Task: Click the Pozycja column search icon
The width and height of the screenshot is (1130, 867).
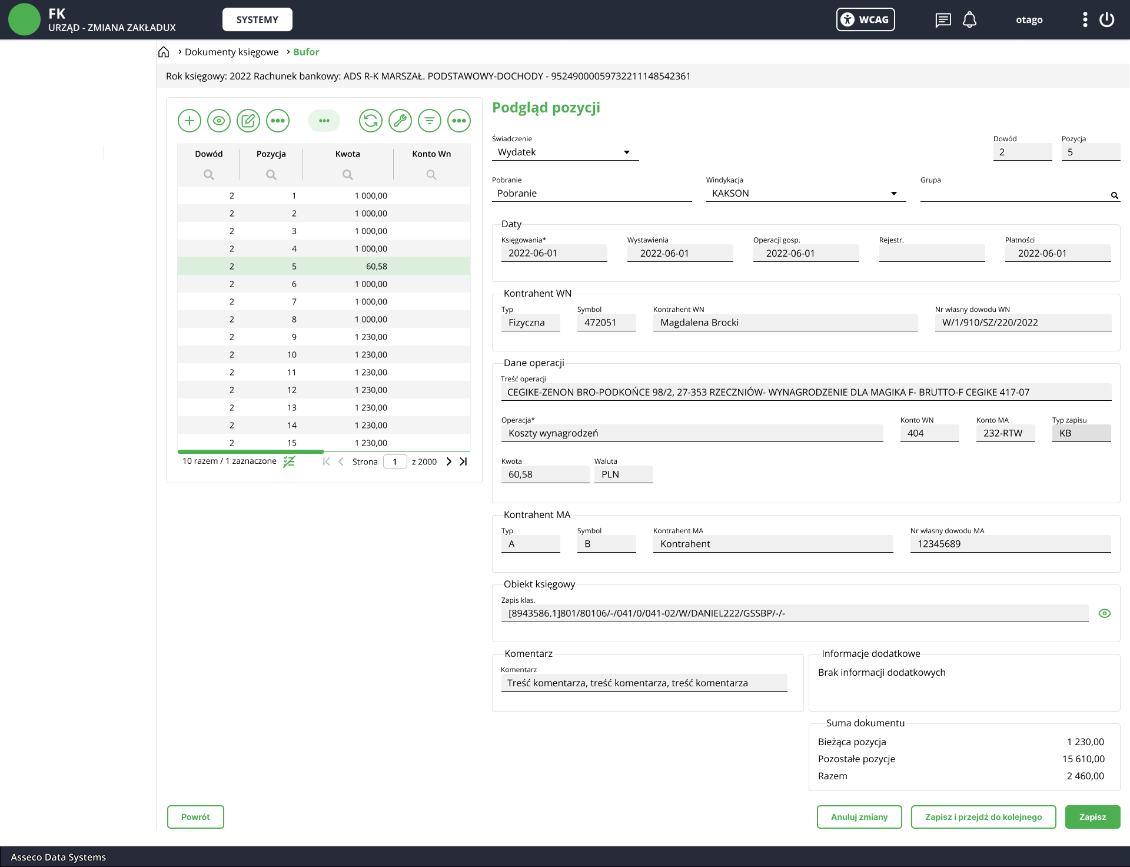Action: click(271, 175)
